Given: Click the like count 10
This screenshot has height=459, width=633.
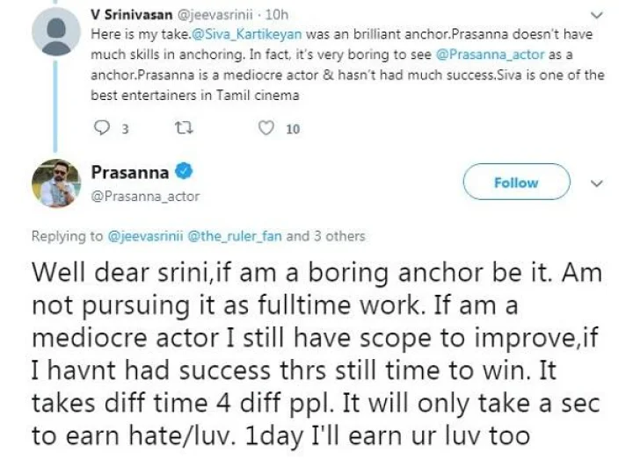Looking at the screenshot, I should pos(293,129).
